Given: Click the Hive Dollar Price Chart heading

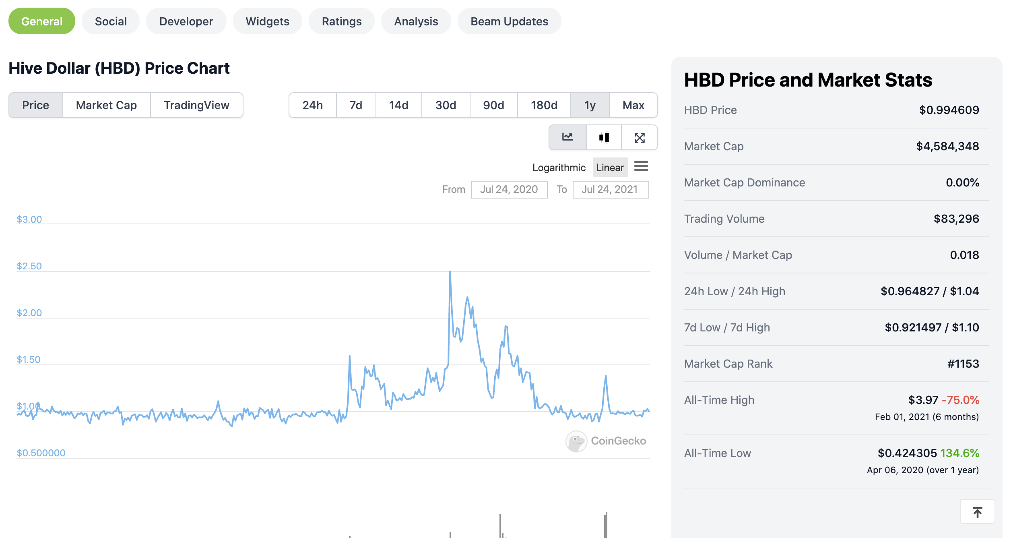Looking at the screenshot, I should point(119,68).
